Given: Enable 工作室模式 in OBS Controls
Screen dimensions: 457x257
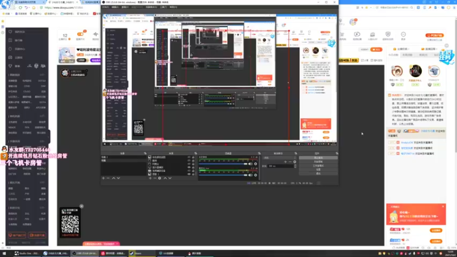Looking at the screenshot, I should pyautogui.click(x=318, y=166).
